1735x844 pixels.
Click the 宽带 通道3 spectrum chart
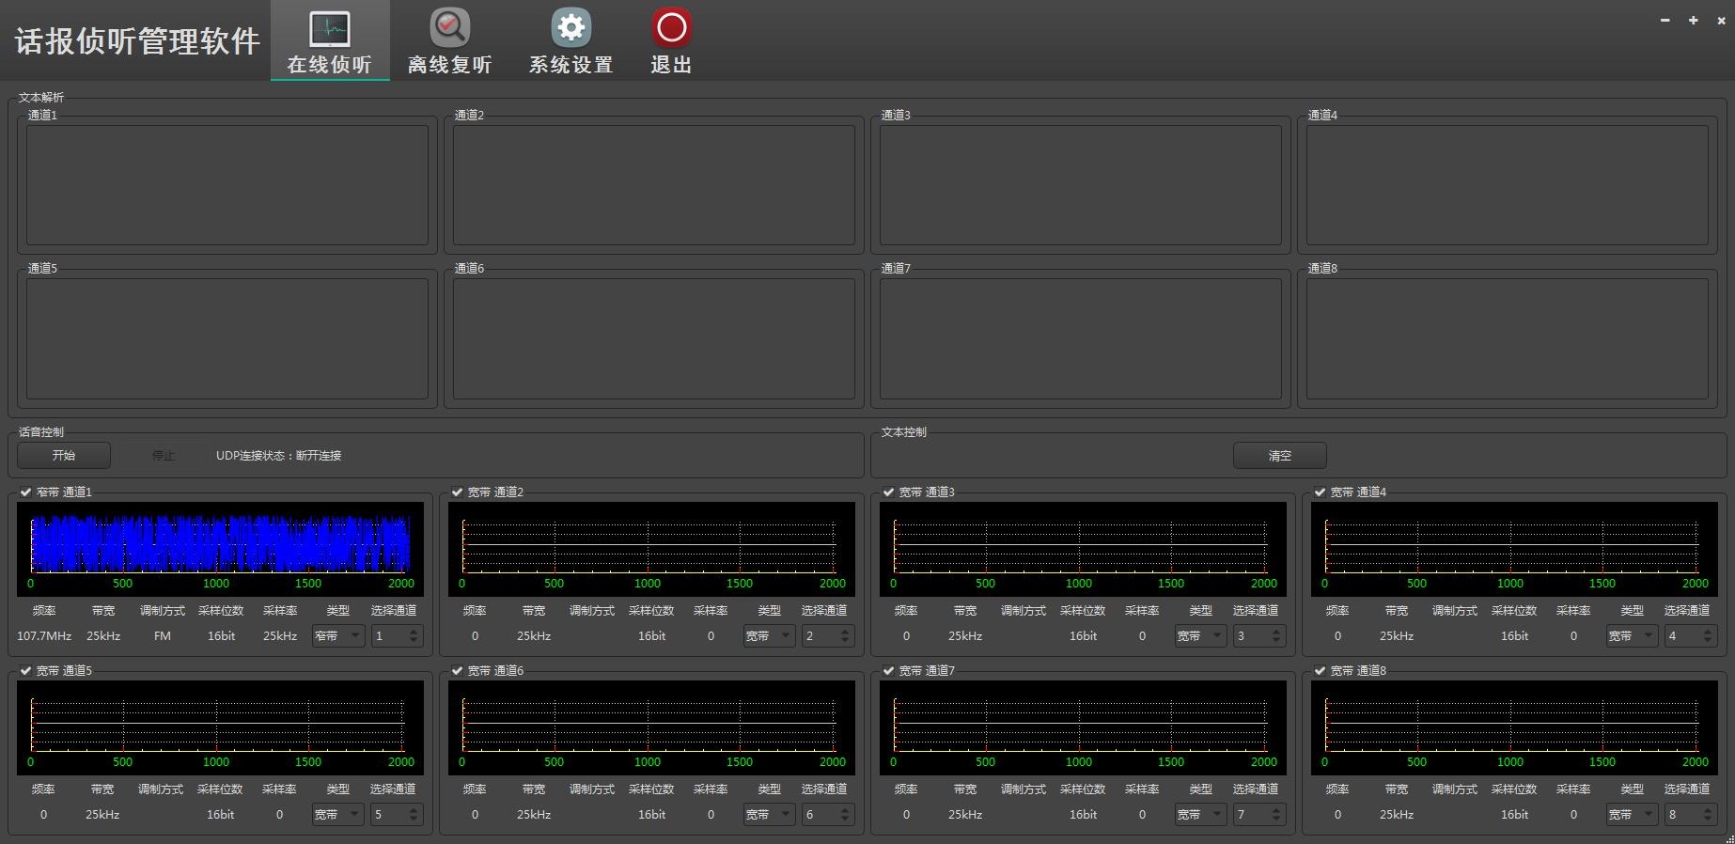click(x=1083, y=549)
